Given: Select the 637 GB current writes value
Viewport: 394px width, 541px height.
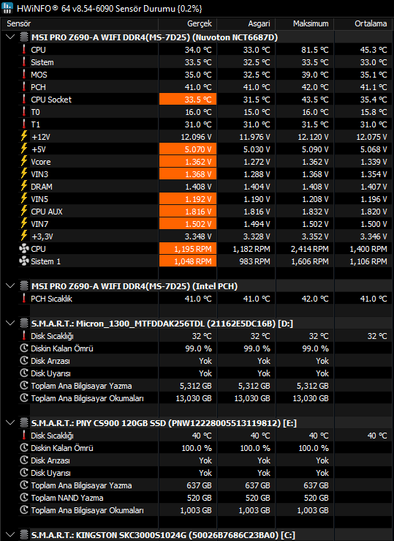Looking at the screenshot, I should pos(199,485).
